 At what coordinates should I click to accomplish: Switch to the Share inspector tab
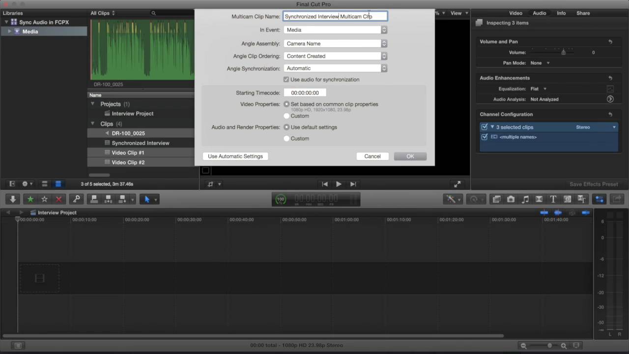(583, 13)
